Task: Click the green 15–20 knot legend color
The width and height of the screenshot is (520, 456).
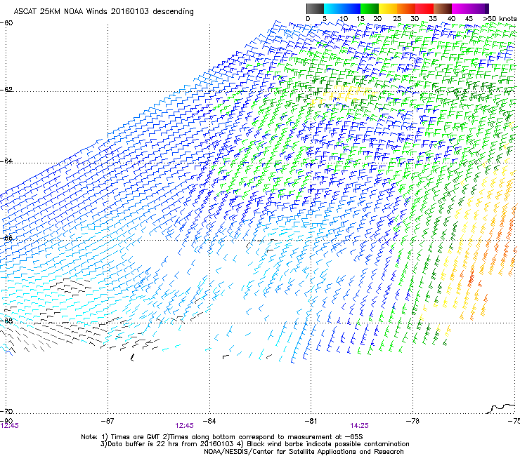Action: (370, 8)
